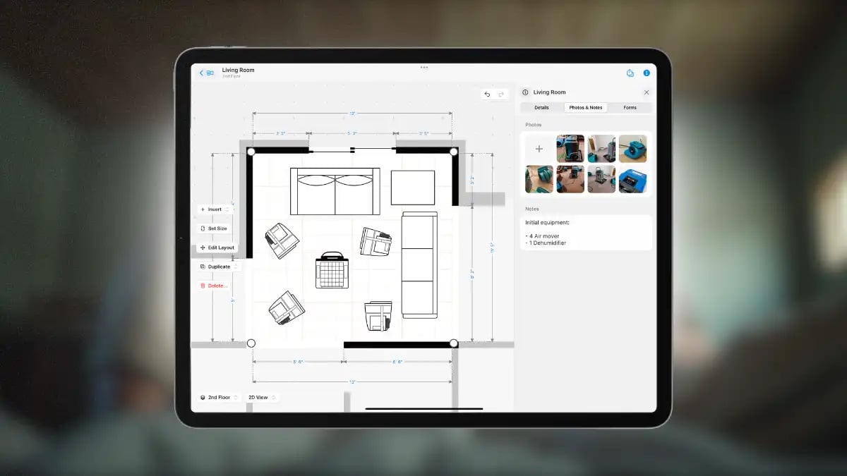The width and height of the screenshot is (847, 476).
Task: Click the blue info icon at top right
Action: click(646, 73)
